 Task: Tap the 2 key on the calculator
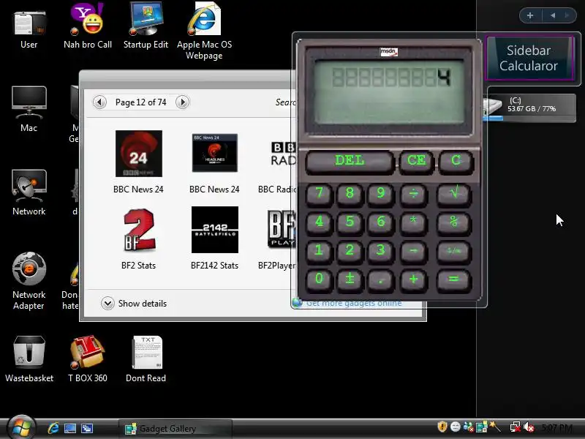(350, 252)
